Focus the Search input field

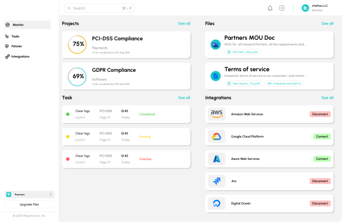coord(99,9)
